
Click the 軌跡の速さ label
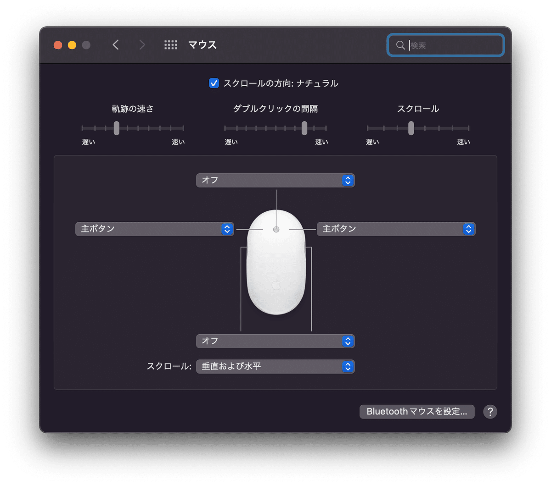coord(133,109)
